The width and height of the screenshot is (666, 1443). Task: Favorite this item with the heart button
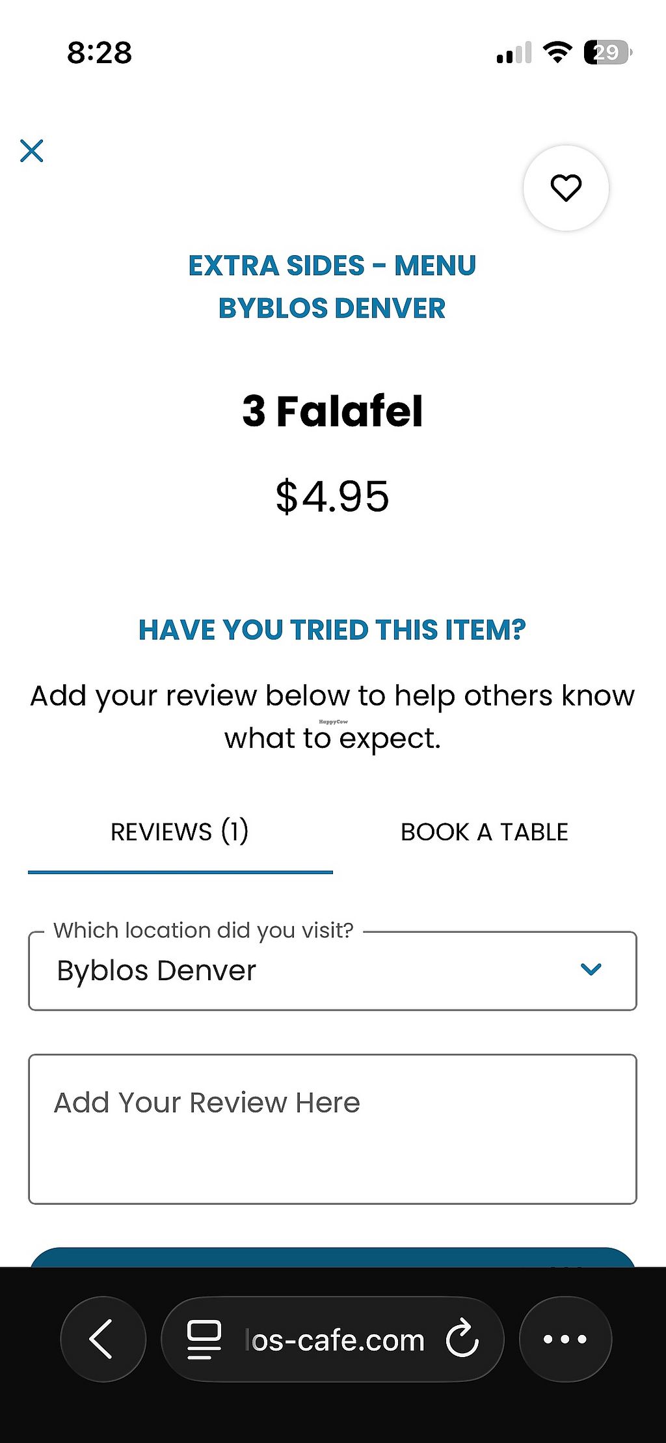click(x=566, y=188)
